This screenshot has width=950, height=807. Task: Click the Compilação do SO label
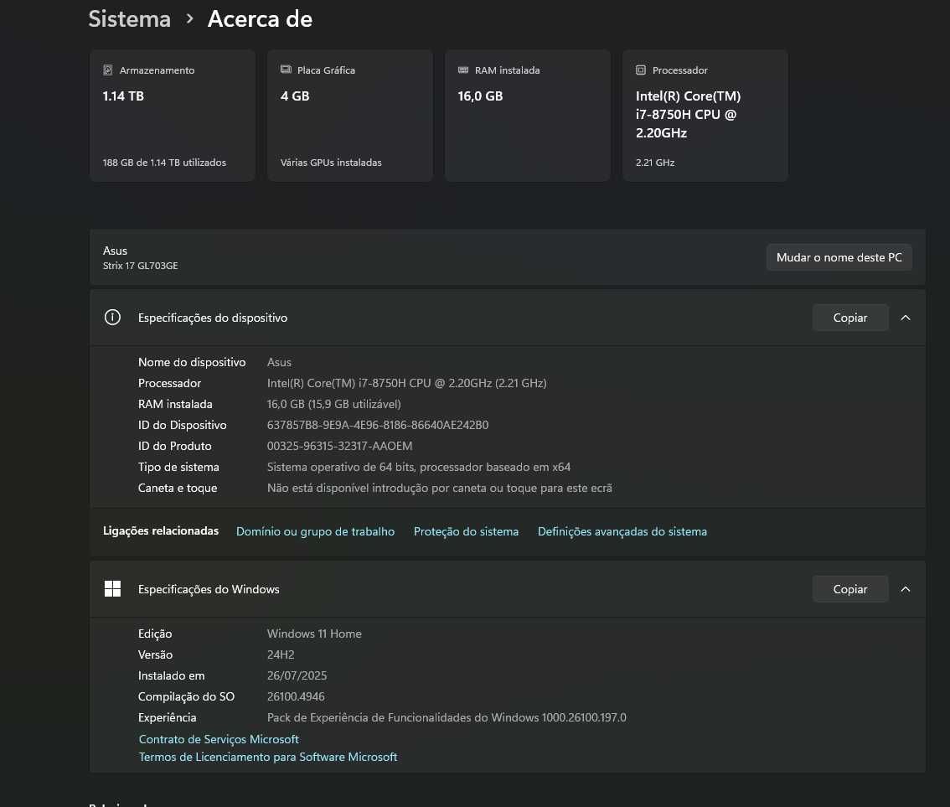pyautogui.click(x=186, y=696)
